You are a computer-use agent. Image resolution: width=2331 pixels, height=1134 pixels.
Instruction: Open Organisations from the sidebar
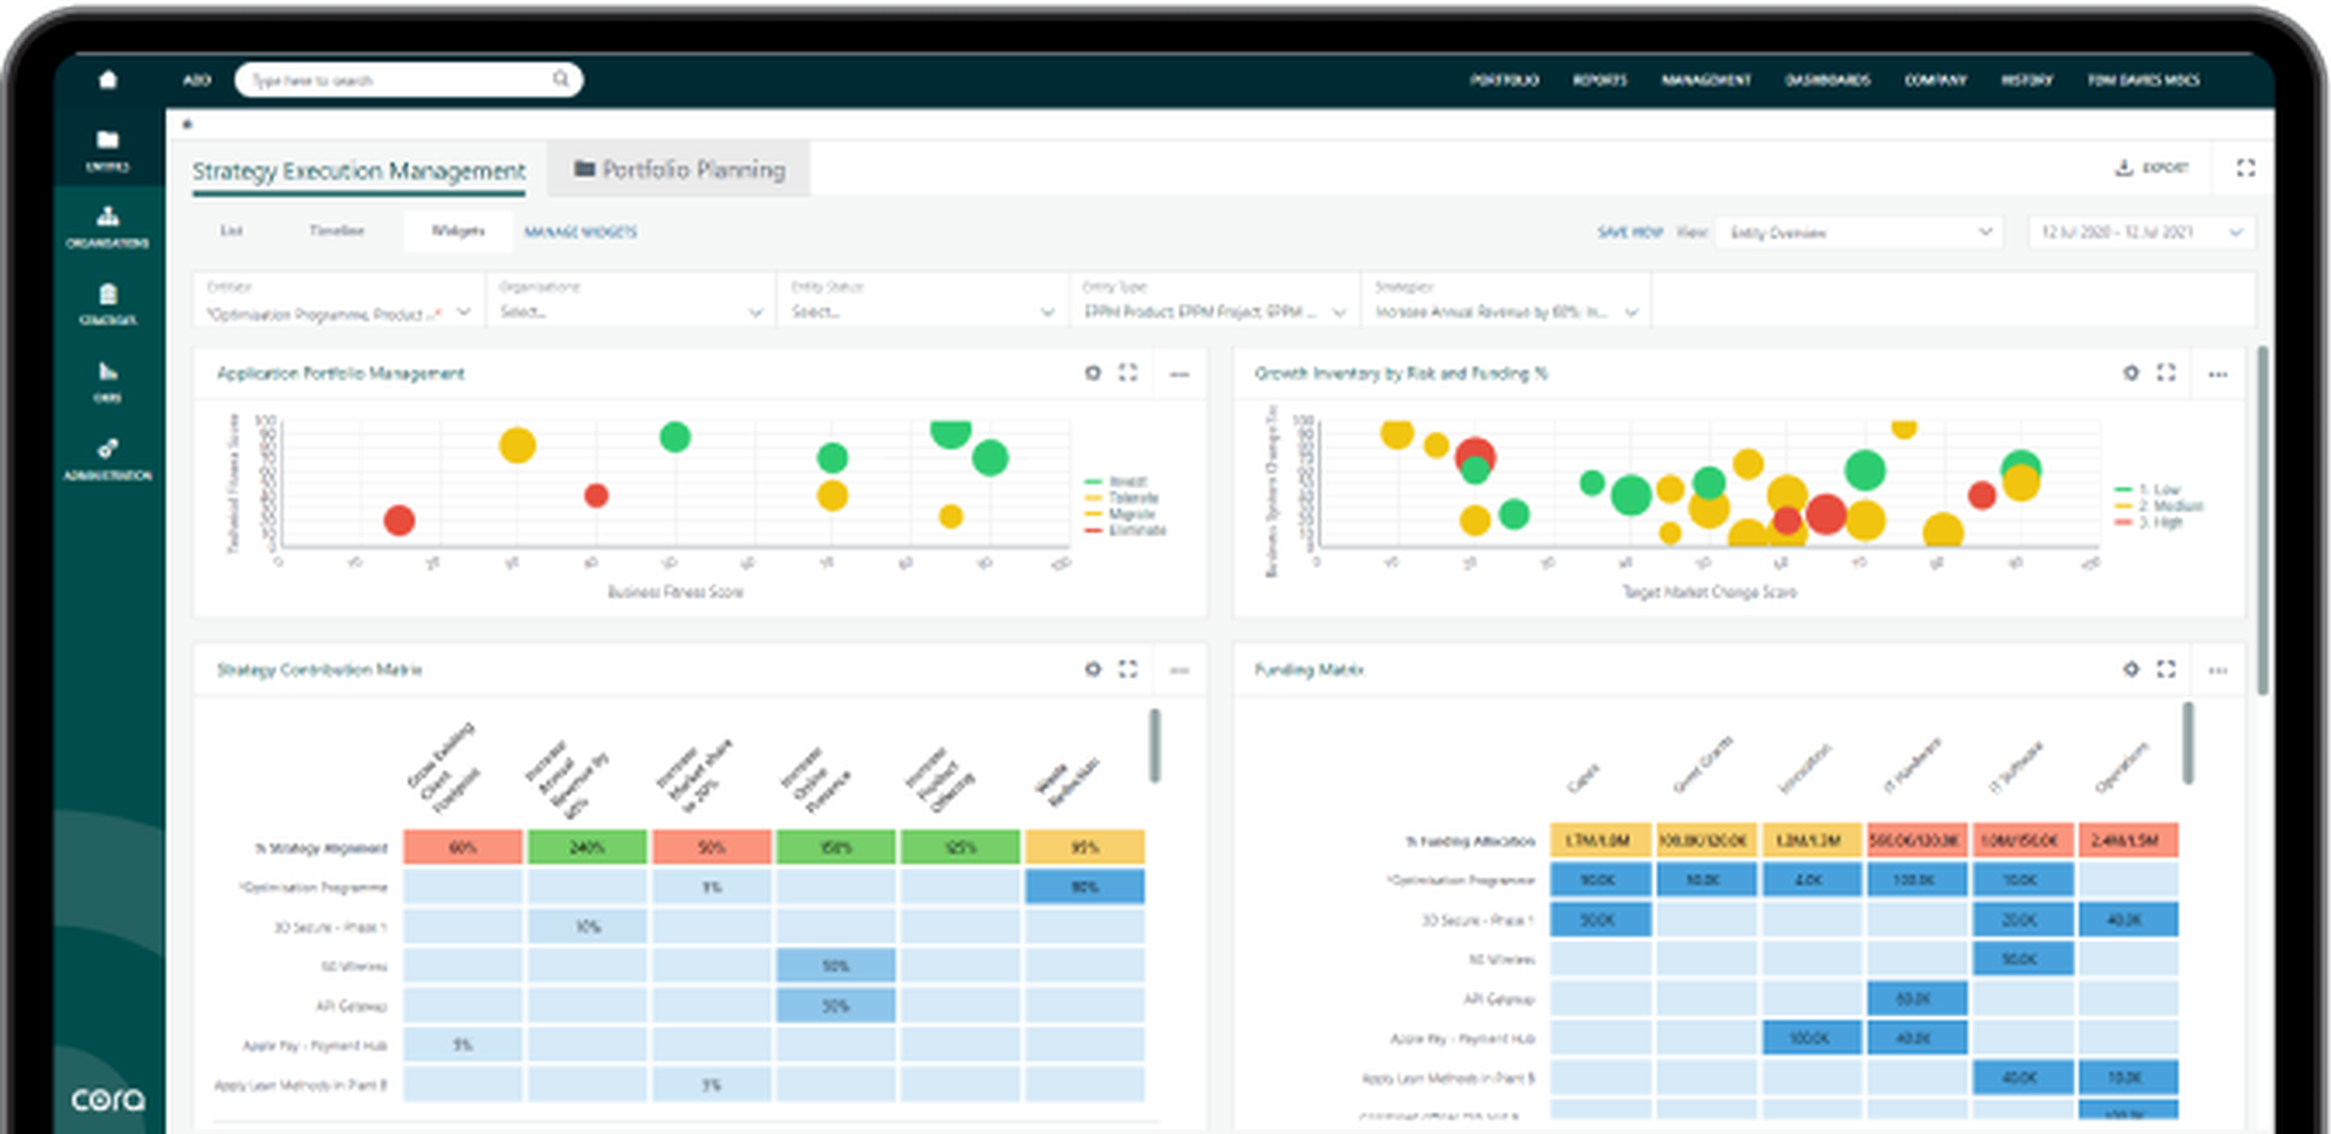tap(107, 227)
